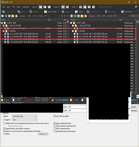Viewport: 139px width, 147px height.
Task: Sort right pane by Size column
Action: tap(120, 20)
